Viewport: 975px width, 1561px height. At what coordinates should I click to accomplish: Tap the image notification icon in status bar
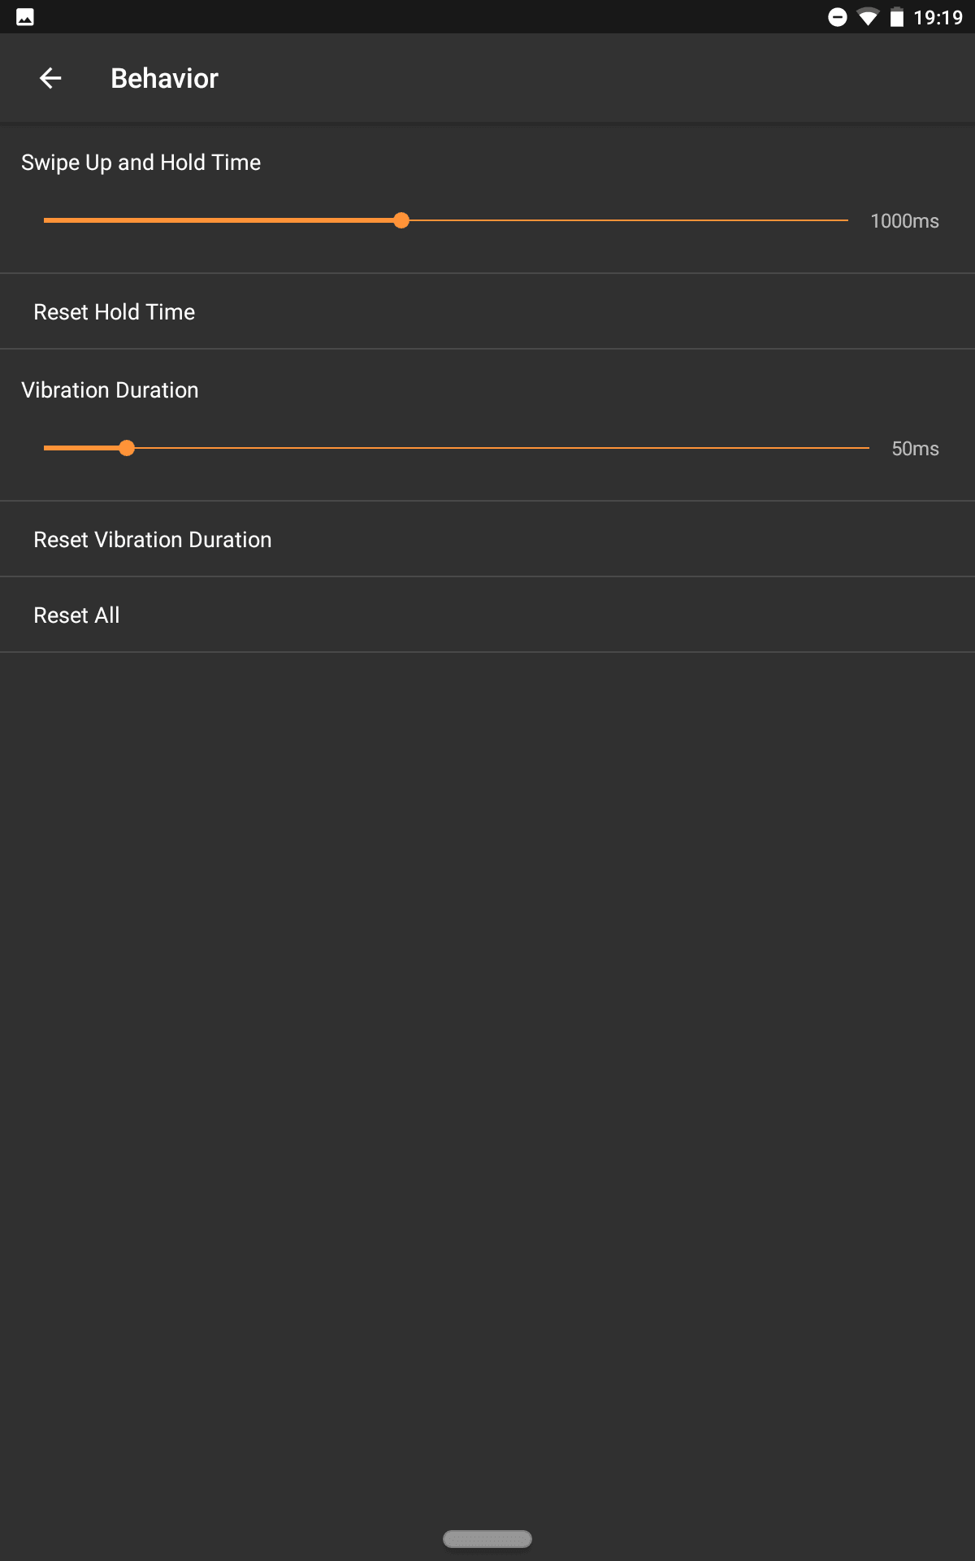[25, 17]
